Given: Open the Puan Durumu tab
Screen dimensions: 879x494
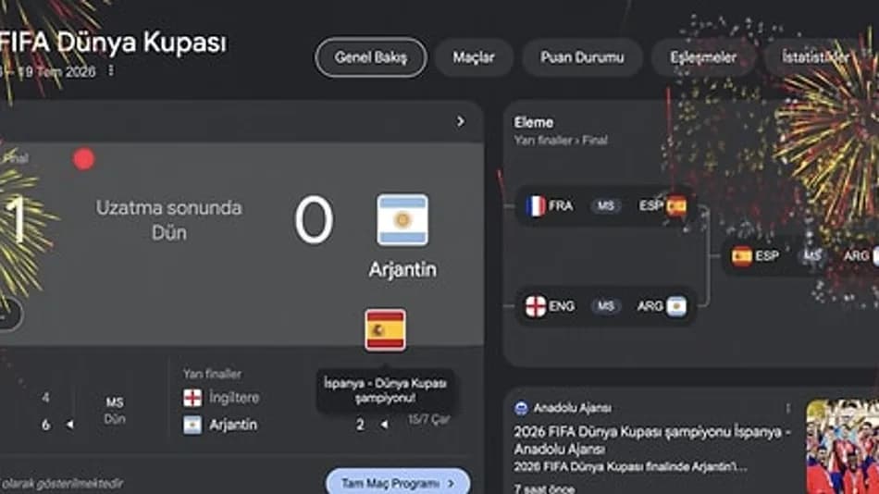Looking at the screenshot, I should point(582,57).
